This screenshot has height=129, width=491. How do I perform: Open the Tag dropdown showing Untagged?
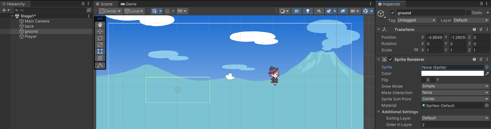pyautogui.click(x=417, y=20)
